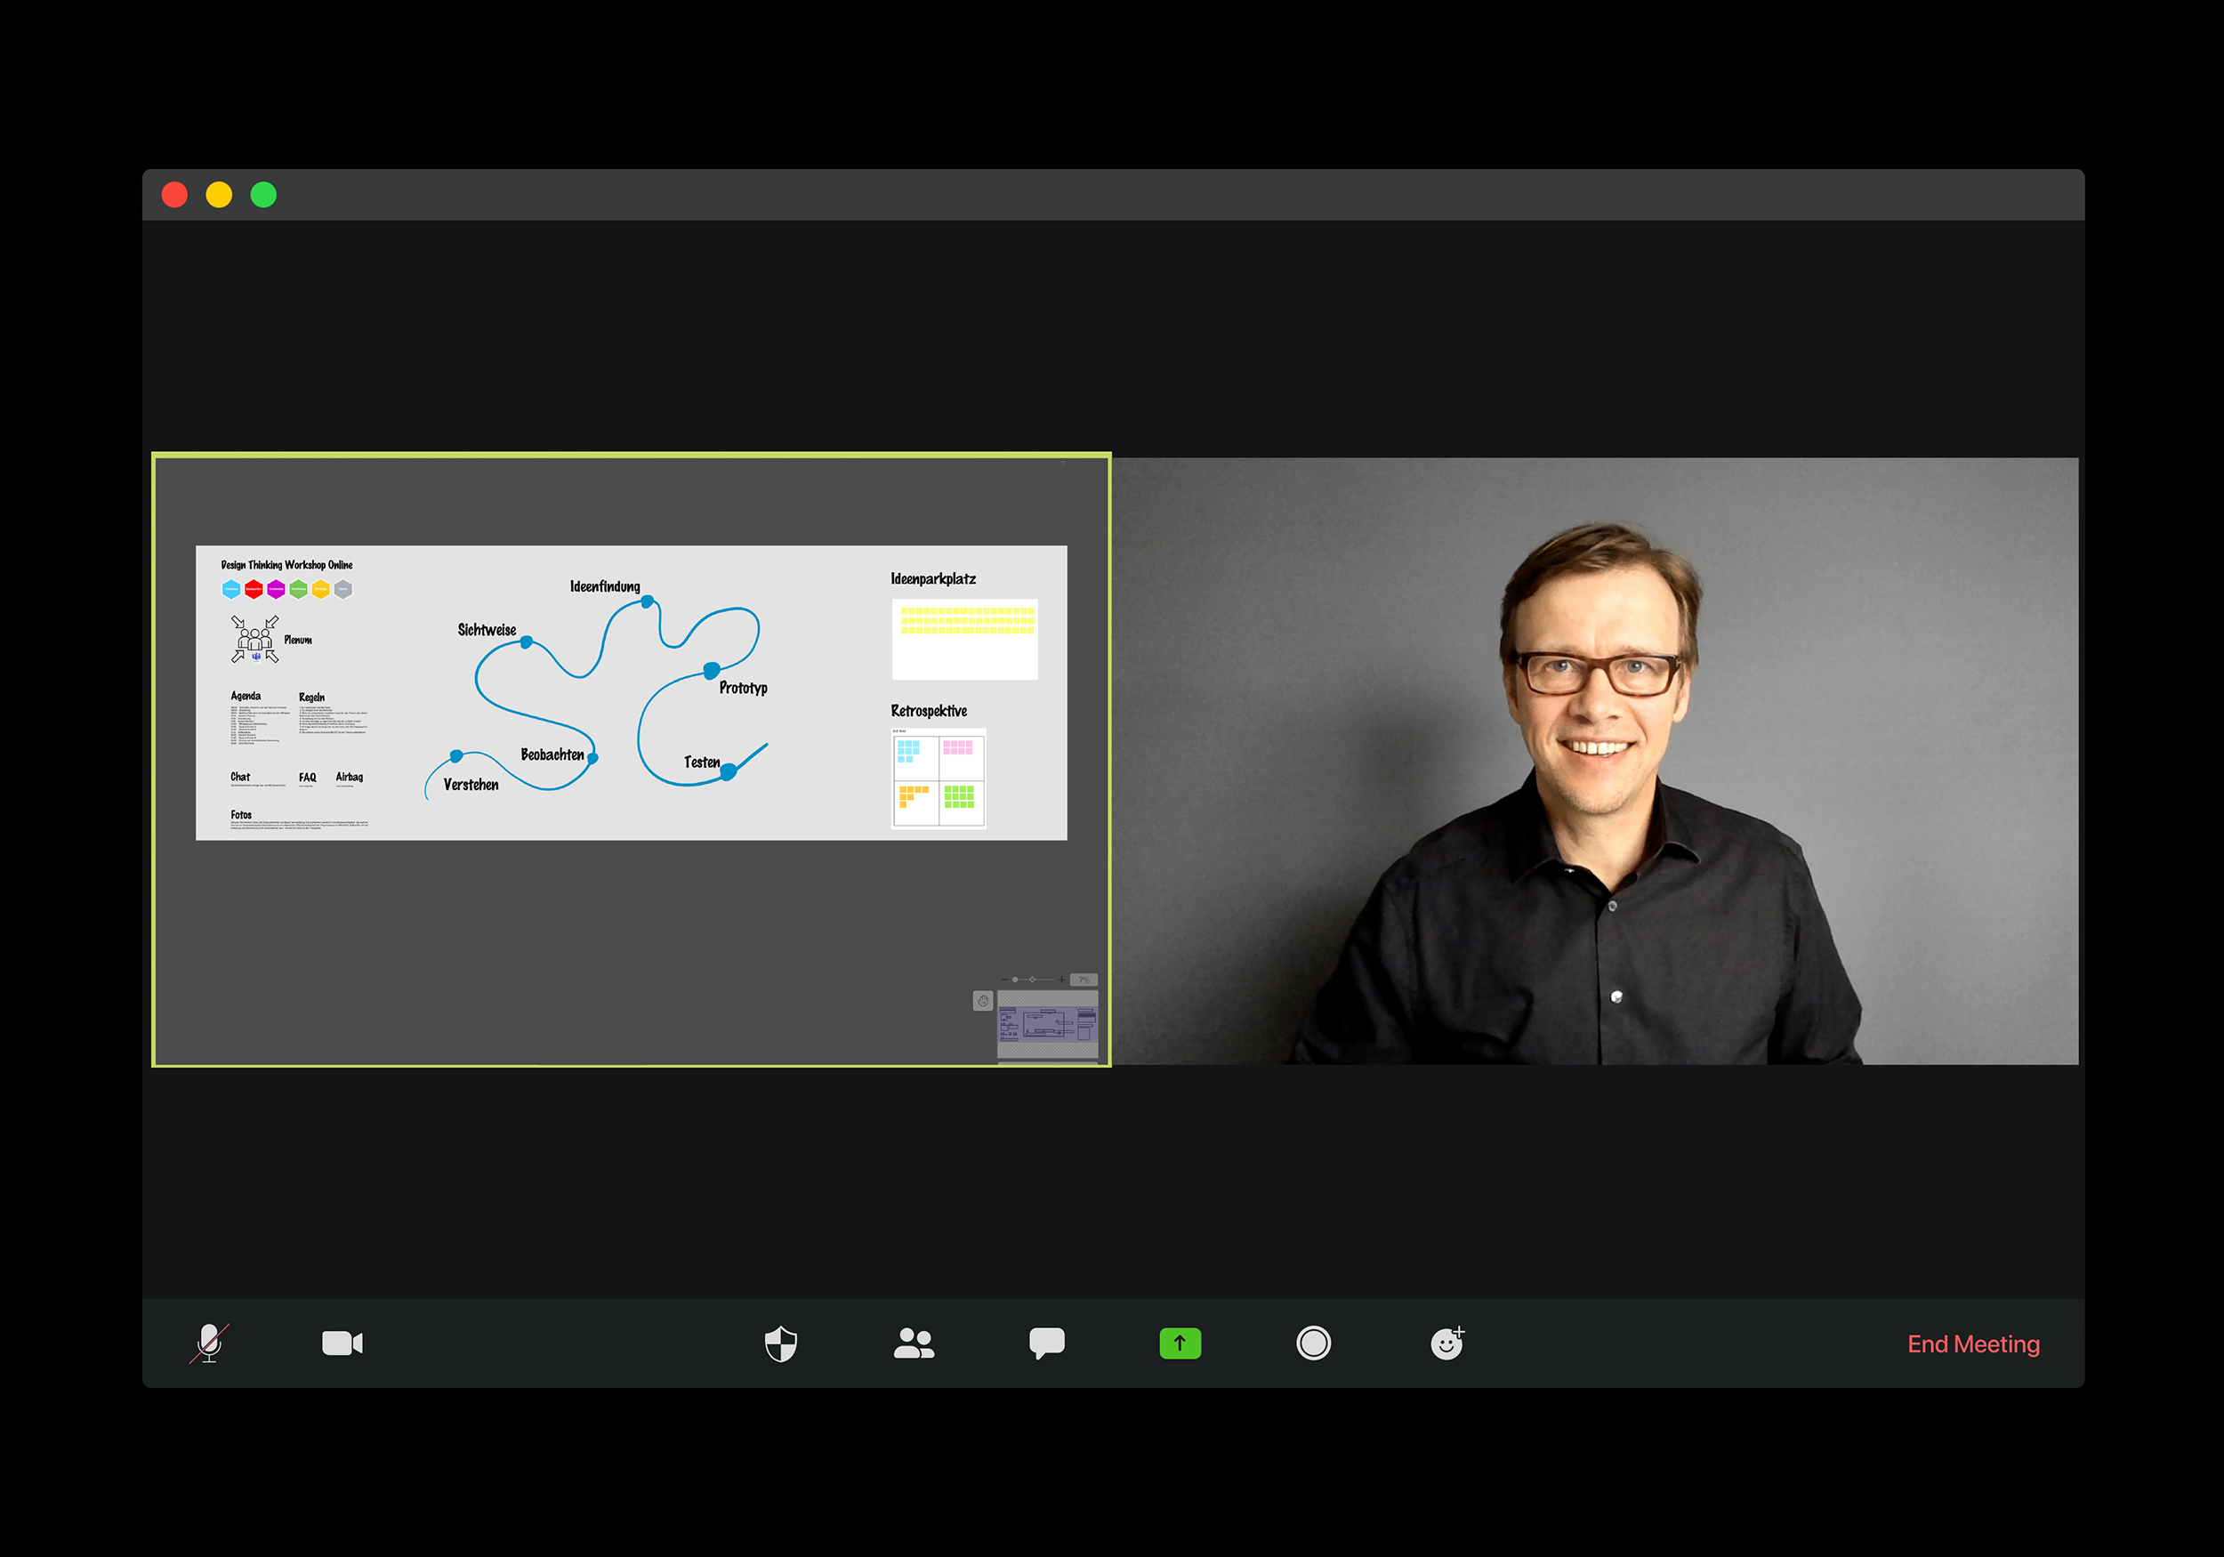Select the 'Plenum' label
2224x1557 pixels.
coord(298,641)
